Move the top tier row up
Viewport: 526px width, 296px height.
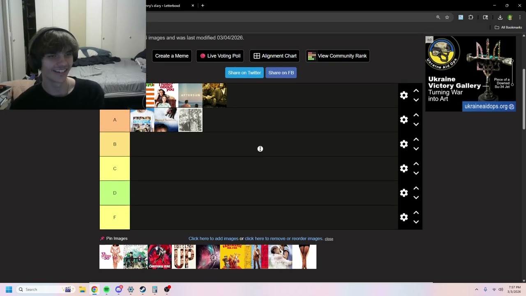(x=416, y=90)
